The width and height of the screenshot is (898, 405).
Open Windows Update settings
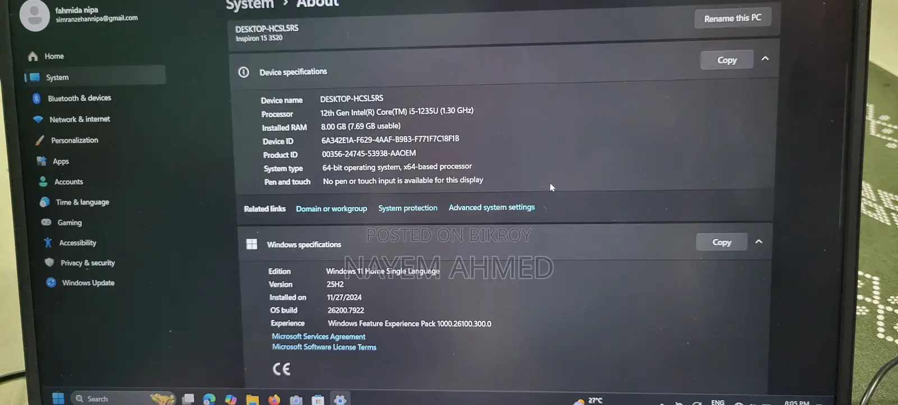coord(88,283)
